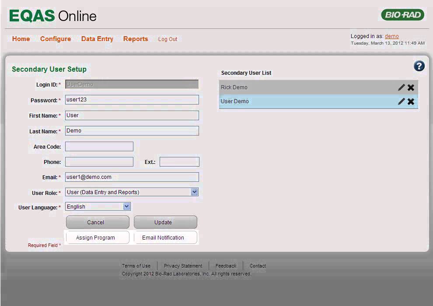Click the EQAS Online logo
Viewport: 433px width, 306px height.
click(53, 16)
